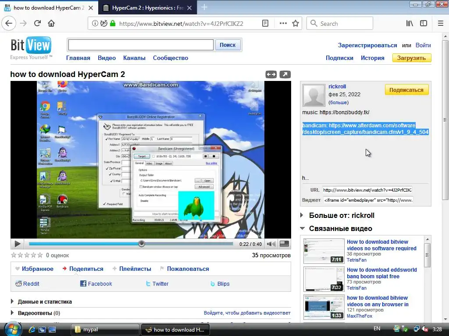This screenshot has width=449, height=336.
Task: Launch Internet Explorer from quick launch
Action: click(32, 329)
